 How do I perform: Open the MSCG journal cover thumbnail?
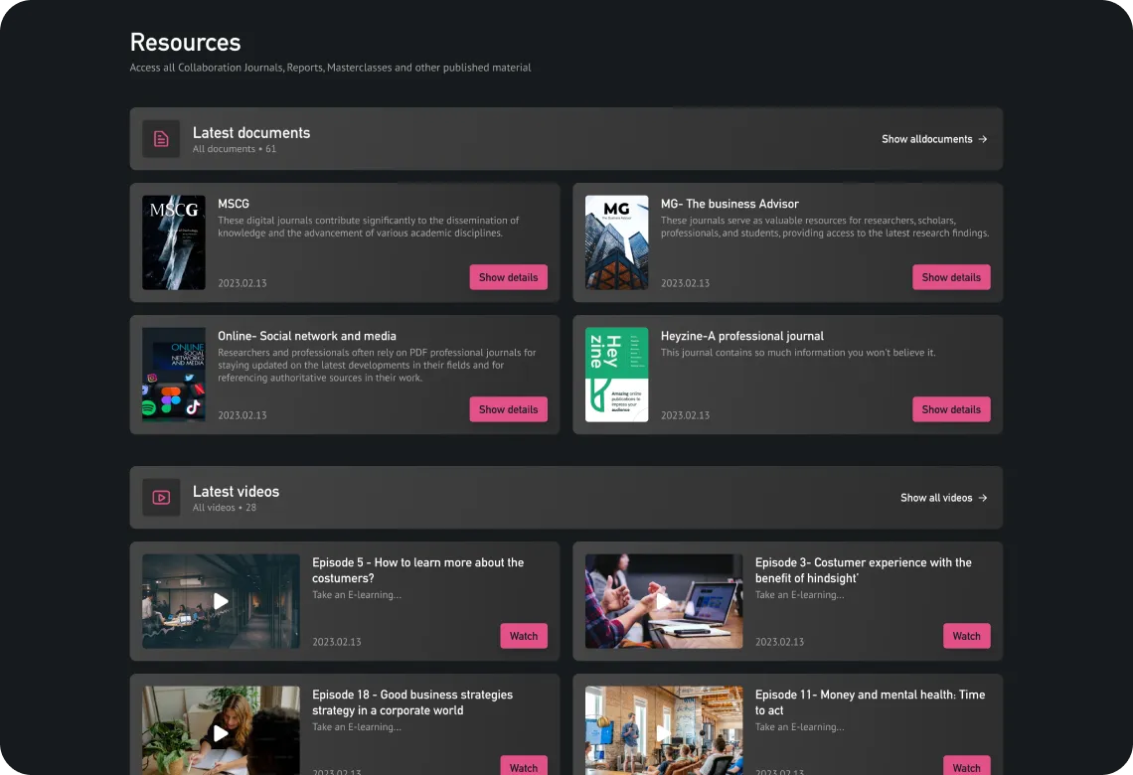coord(173,242)
